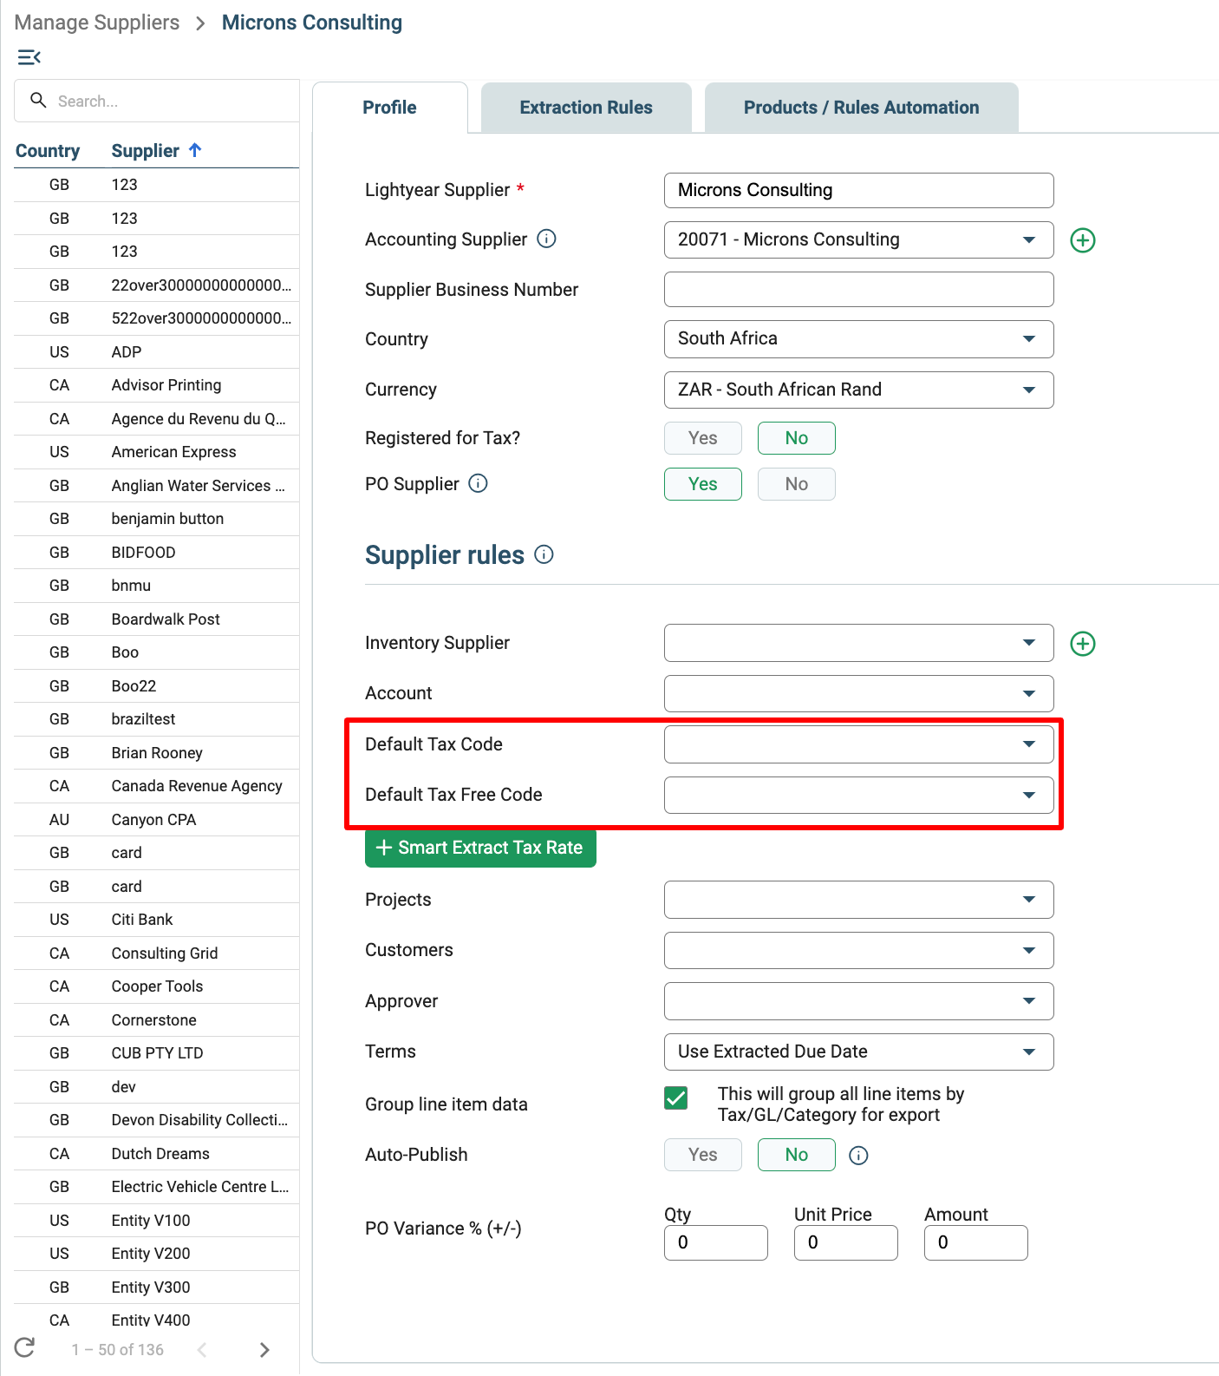The height and width of the screenshot is (1376, 1219).
Task: Add inventory supplier plus icon
Action: (1083, 644)
